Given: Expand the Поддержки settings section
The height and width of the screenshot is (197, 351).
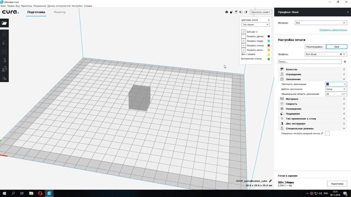Looking at the screenshot, I should 313,113.
